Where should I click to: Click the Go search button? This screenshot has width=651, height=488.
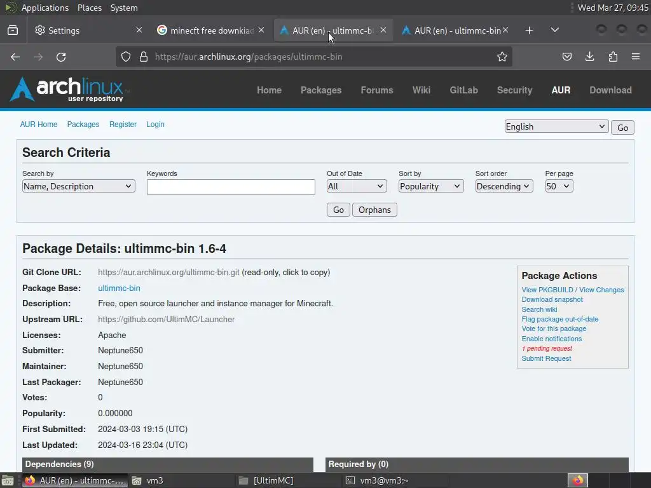(338, 210)
